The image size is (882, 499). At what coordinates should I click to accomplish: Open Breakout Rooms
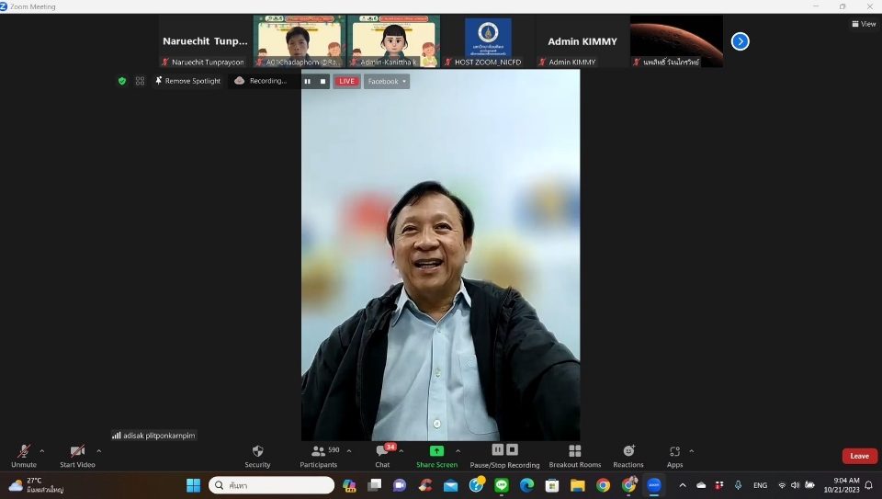(575, 456)
